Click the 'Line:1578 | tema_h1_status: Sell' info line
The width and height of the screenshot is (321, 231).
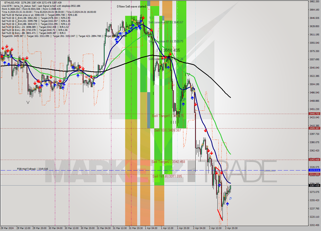pyautogui.click(x=41, y=6)
